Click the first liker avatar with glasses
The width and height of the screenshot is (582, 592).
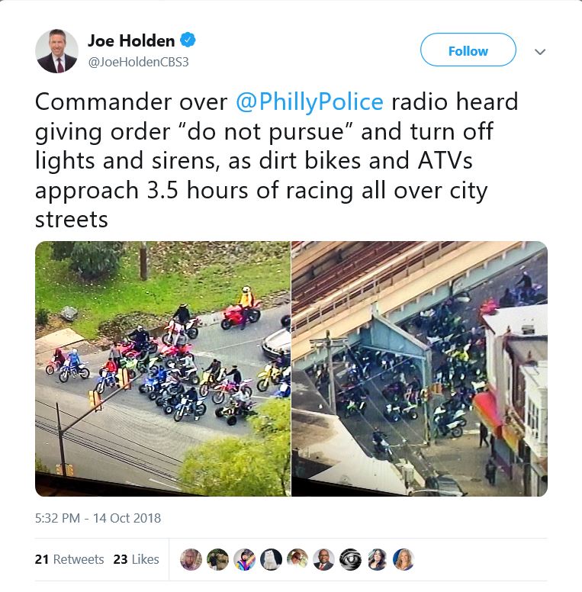pyautogui.click(x=191, y=559)
